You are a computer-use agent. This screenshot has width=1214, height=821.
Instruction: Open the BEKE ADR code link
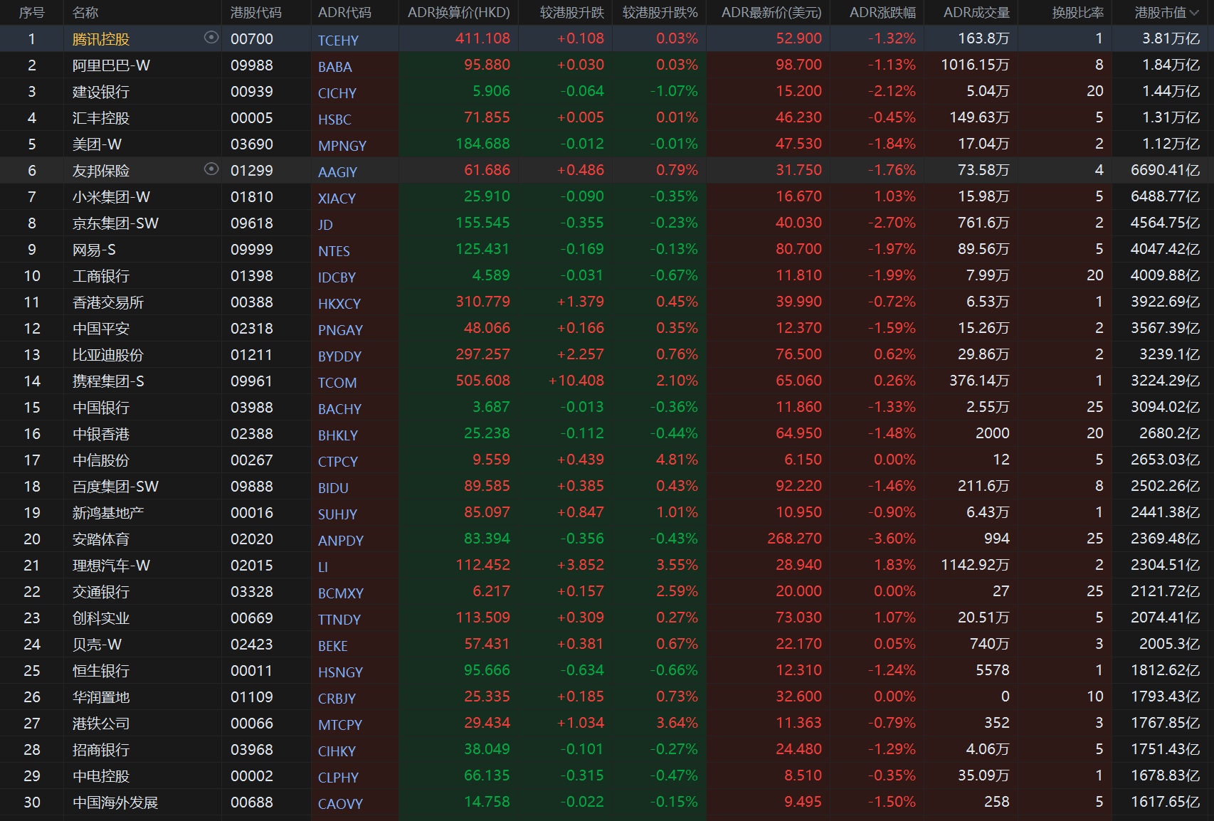333,646
